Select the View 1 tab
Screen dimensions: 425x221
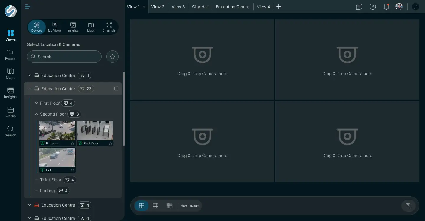(x=133, y=7)
